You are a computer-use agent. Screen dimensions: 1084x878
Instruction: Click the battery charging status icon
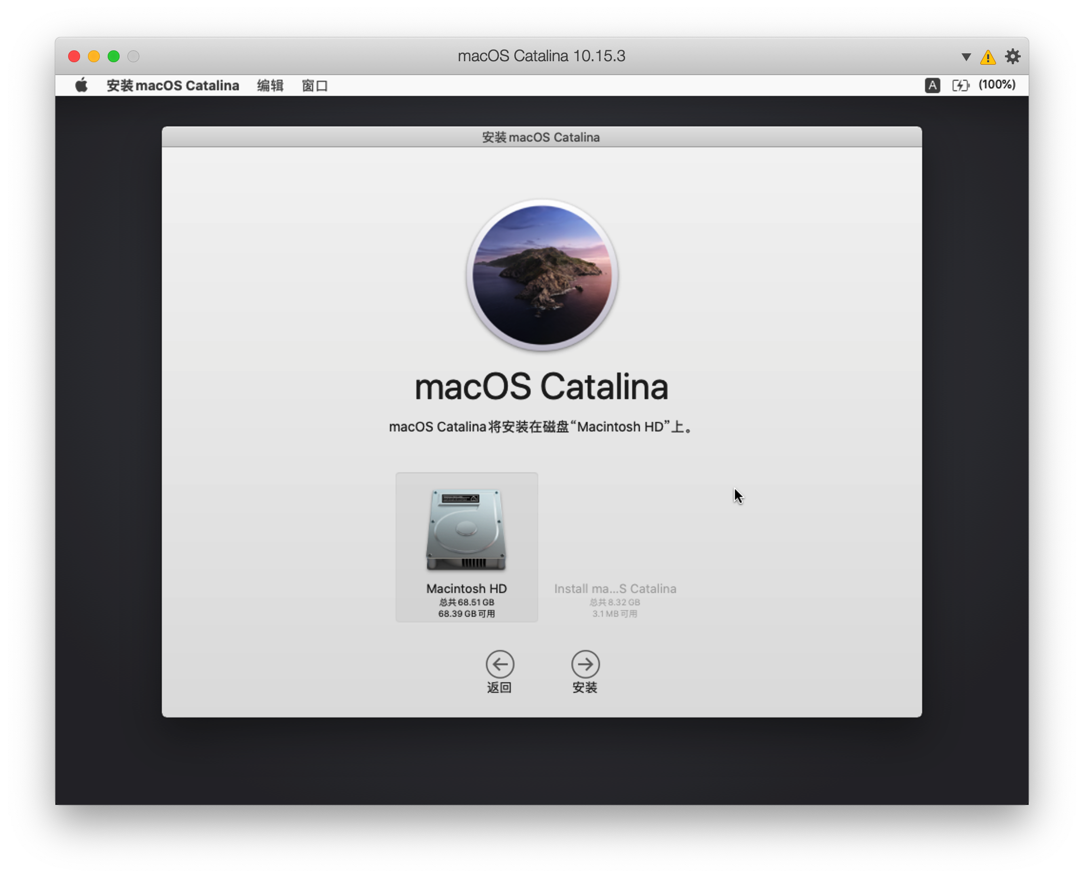tap(960, 85)
